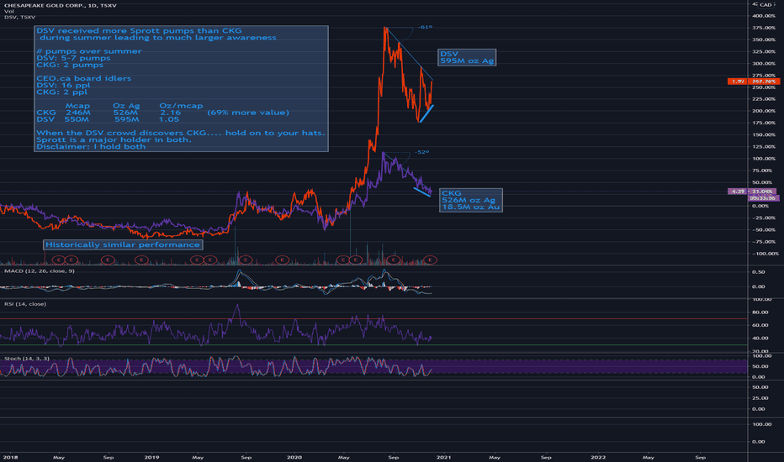Viewport: 784px width, 462px height.
Task: Click the RSI 80.00 axis value
Action: (760, 312)
